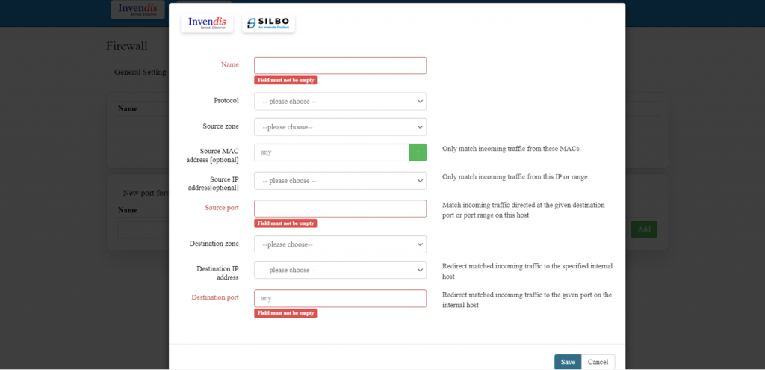Select the Destination port input field
Image resolution: width=765 pixels, height=370 pixels.
pos(340,298)
